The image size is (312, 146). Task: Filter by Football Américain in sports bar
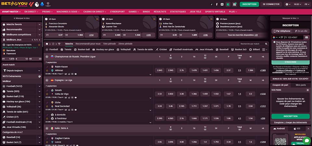[181, 49]
